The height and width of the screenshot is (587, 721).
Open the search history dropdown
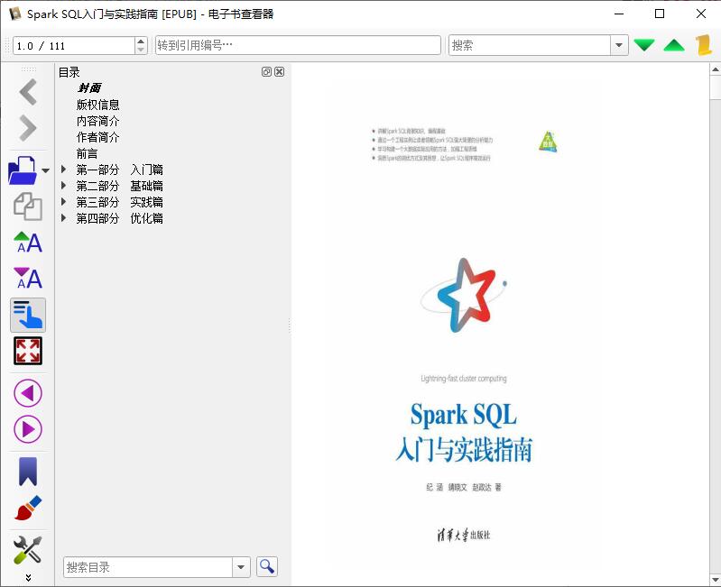(619, 45)
